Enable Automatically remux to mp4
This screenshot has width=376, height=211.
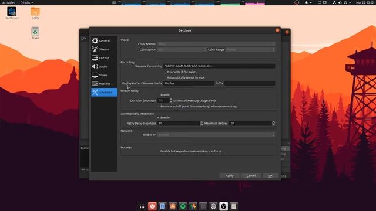pyautogui.click(x=184, y=77)
